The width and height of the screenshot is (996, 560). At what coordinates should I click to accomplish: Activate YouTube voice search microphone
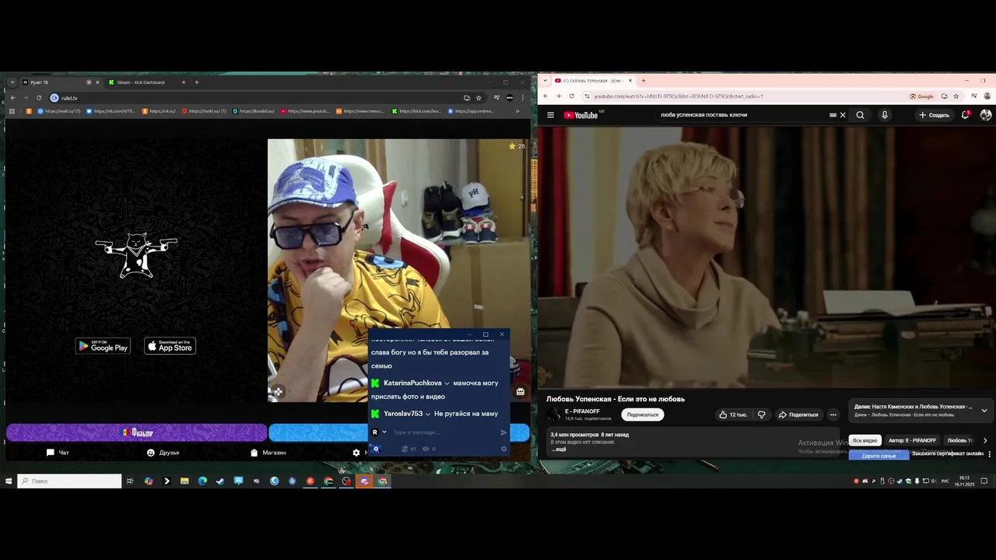click(884, 115)
